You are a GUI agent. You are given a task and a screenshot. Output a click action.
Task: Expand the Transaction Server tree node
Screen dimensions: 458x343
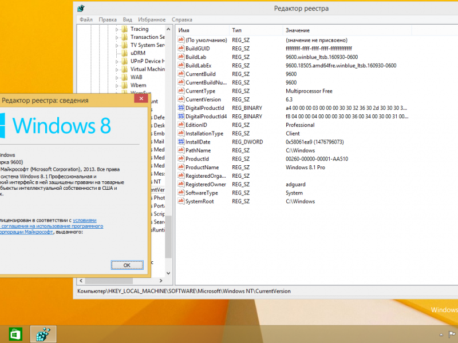click(117, 37)
